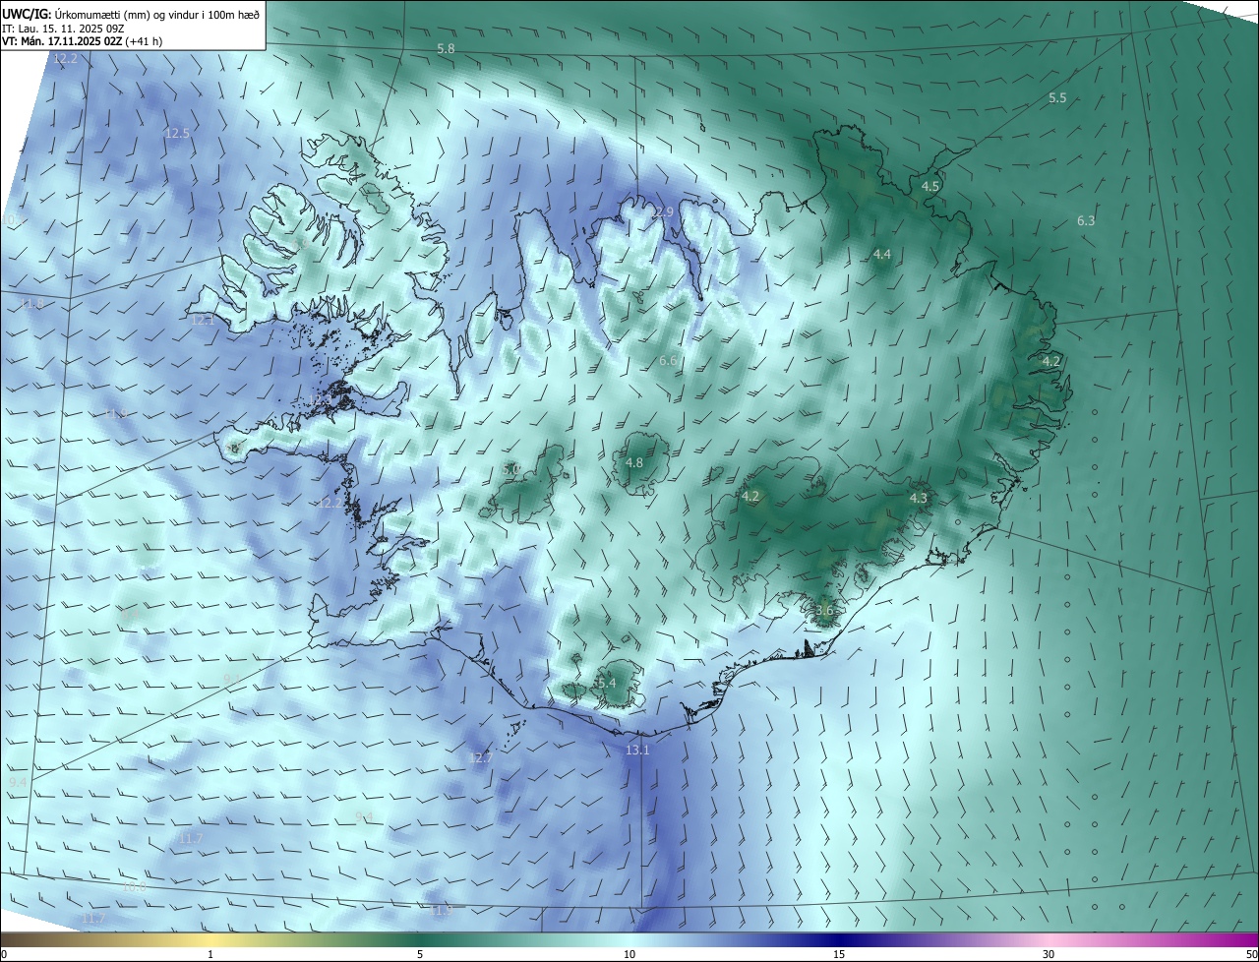Click the 6.3 value label
This screenshot has height=962, width=1259.
pos(1086,220)
